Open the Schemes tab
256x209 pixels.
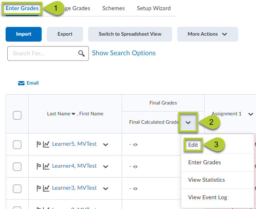pyautogui.click(x=113, y=8)
